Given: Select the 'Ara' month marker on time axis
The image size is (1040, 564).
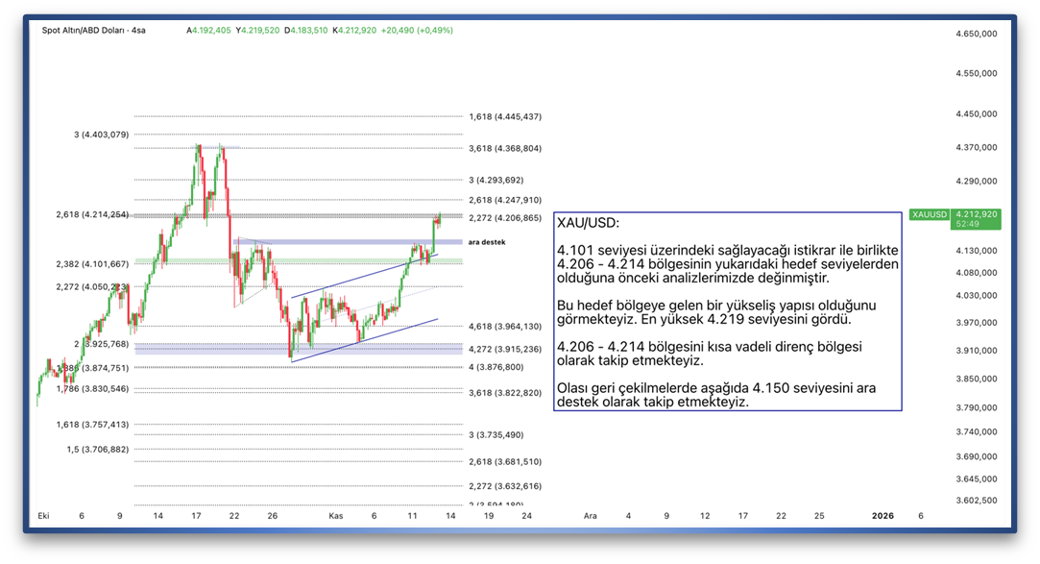Looking at the screenshot, I should pyautogui.click(x=591, y=516).
